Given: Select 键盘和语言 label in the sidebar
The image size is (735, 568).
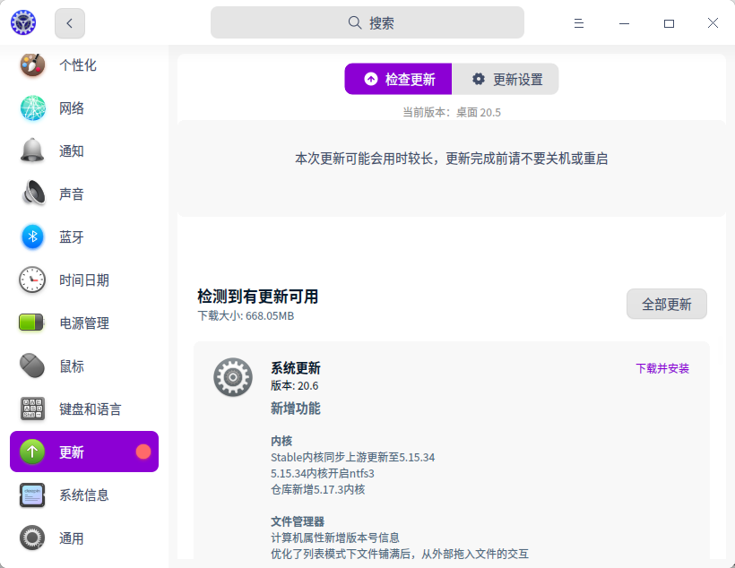Looking at the screenshot, I should click(91, 409).
